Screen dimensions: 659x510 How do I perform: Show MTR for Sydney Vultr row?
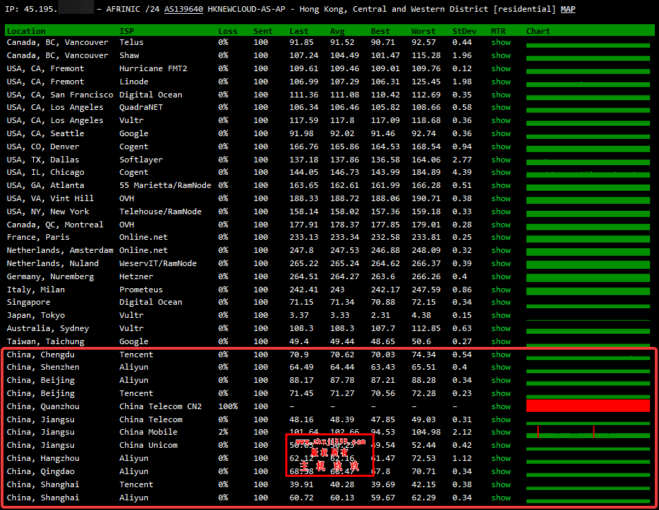(501, 328)
